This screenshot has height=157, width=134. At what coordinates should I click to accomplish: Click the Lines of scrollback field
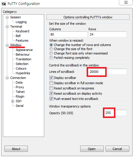[108, 72]
